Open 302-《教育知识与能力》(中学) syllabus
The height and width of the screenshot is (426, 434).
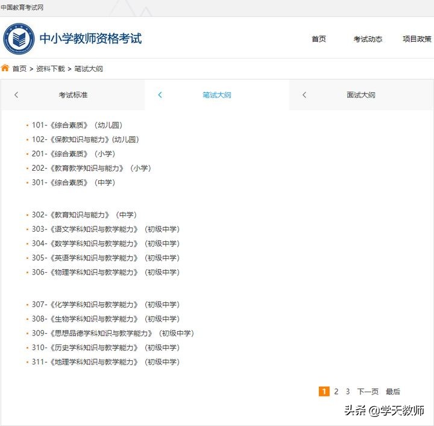84,215
